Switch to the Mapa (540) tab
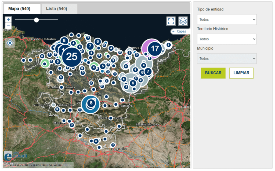The height and width of the screenshot is (171, 275). click(x=22, y=9)
